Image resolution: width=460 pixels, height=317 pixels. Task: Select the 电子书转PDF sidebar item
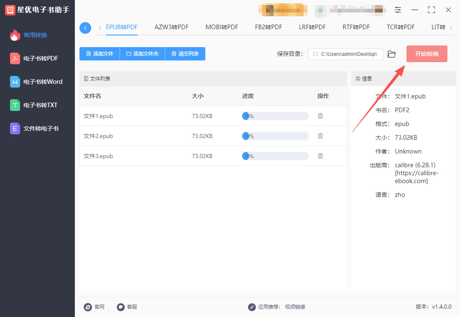coord(40,58)
